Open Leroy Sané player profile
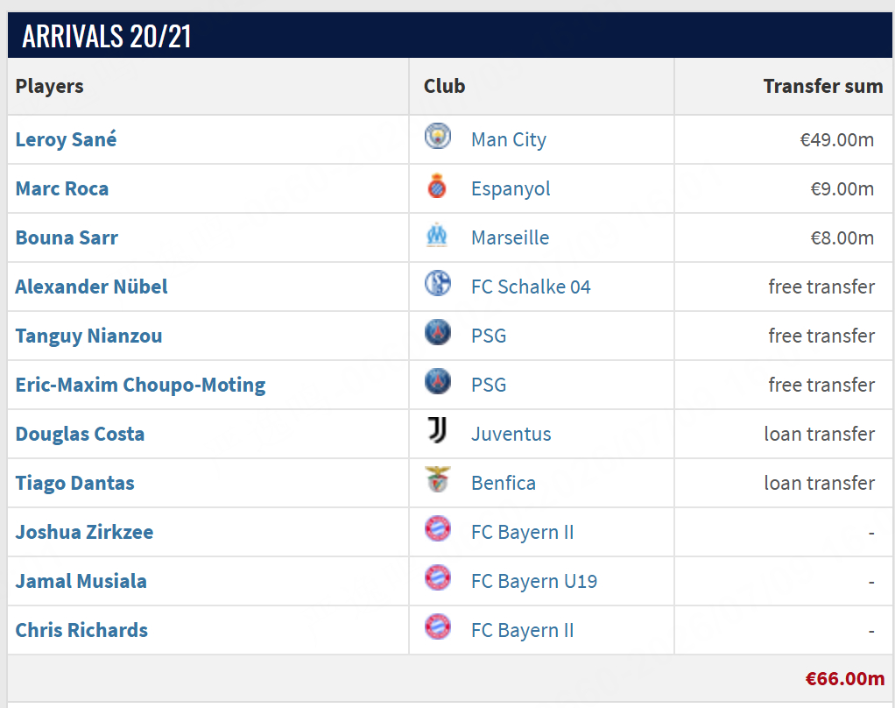 click(x=67, y=139)
